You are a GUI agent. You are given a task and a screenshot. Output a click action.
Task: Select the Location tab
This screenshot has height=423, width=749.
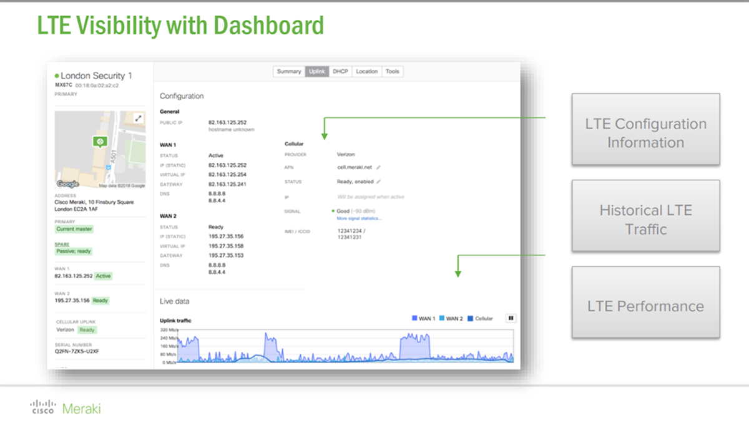[366, 71]
